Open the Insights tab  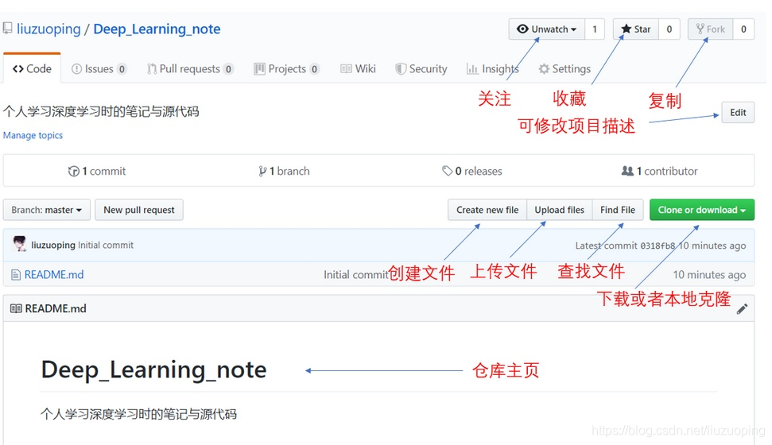pyautogui.click(x=492, y=69)
